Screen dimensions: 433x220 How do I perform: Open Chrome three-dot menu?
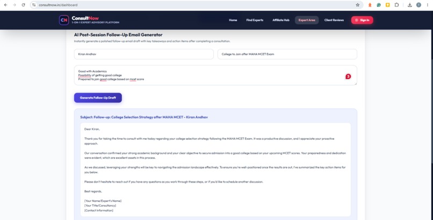pyautogui.click(x=428, y=5)
